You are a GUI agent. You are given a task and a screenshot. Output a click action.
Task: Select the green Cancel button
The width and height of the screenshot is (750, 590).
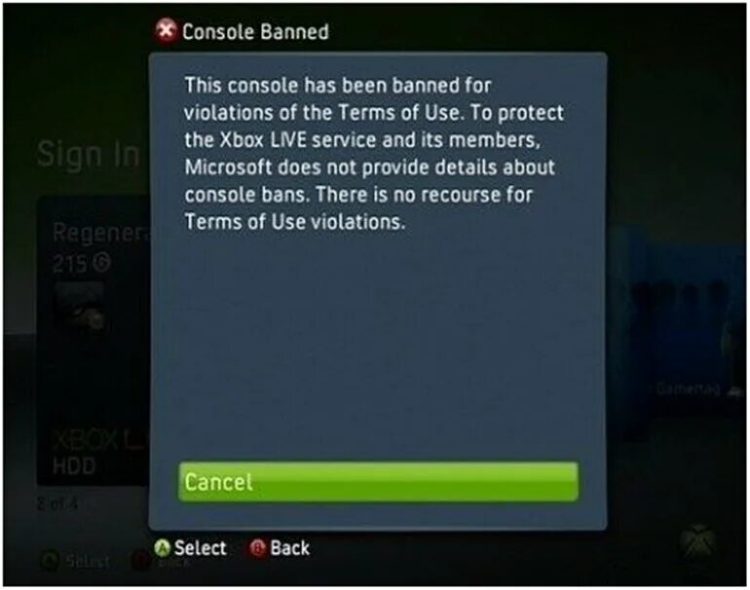[378, 482]
